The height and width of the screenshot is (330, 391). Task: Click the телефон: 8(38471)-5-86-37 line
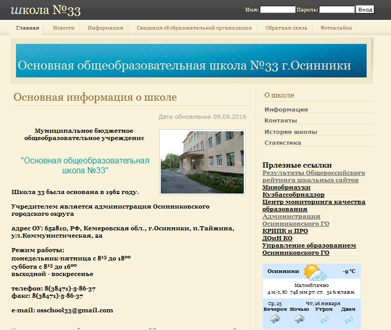tap(53, 288)
